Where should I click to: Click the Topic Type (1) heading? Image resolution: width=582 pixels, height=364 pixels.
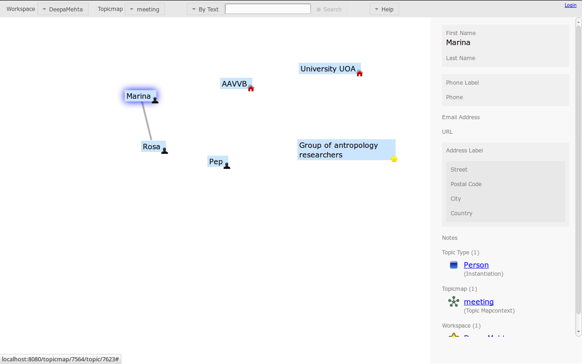click(461, 253)
